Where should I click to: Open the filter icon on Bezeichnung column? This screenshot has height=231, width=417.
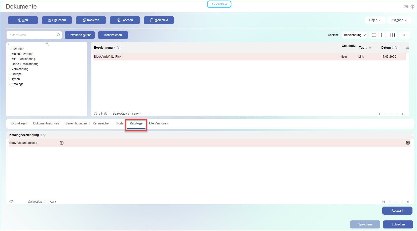tap(119, 47)
